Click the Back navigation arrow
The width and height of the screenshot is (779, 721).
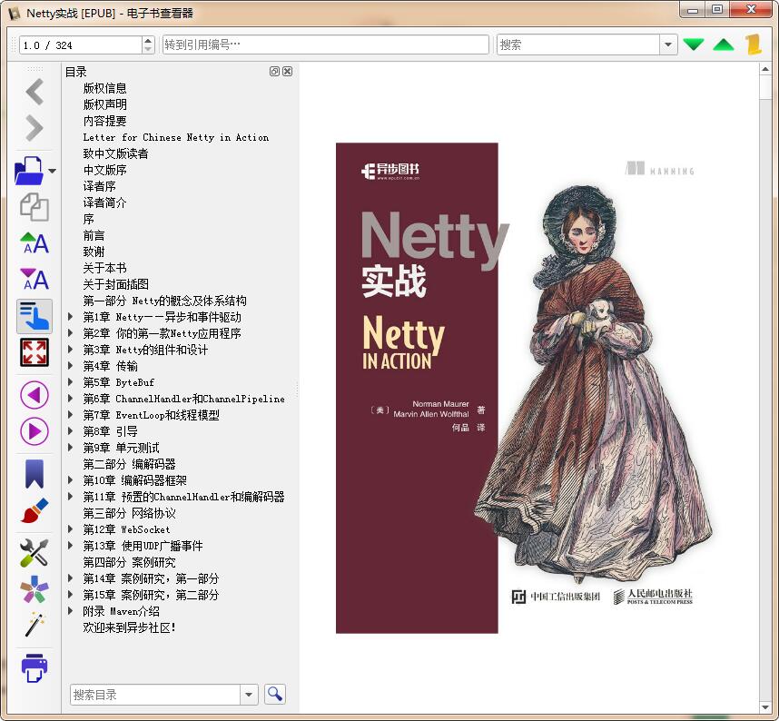coord(35,92)
